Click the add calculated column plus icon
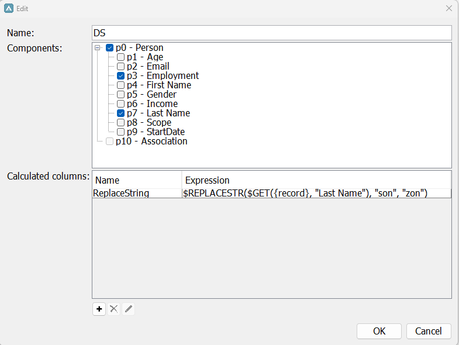459x345 pixels. click(99, 309)
